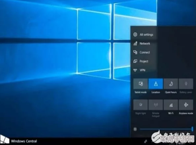Image resolution: width=196 pixels, height=145 pixels.
Task: Select the Project menu entry
Action: point(144,61)
